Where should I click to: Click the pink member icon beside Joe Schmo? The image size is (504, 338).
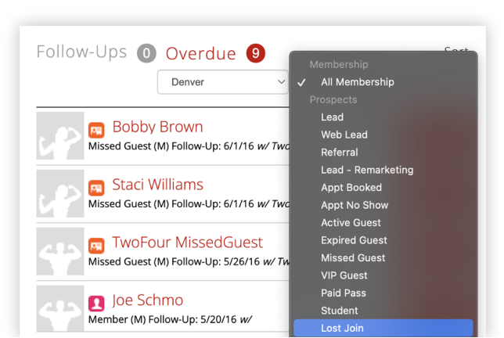pyautogui.click(x=96, y=304)
